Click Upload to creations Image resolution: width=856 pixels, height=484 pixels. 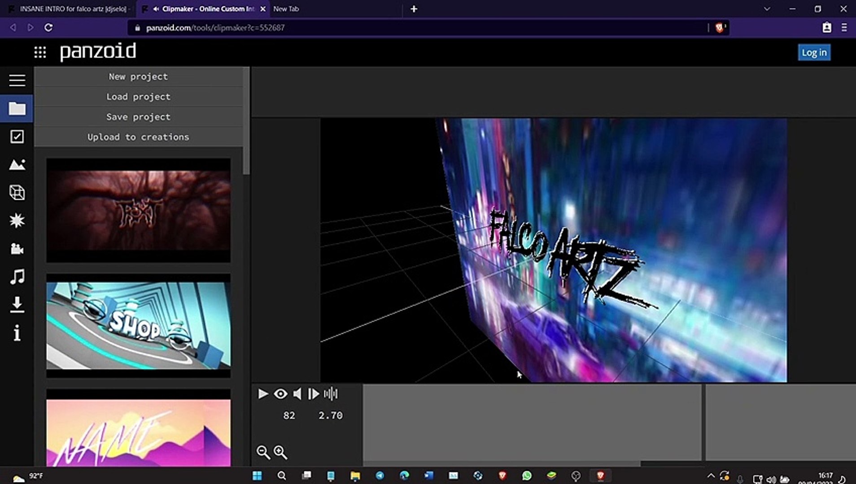coord(138,137)
